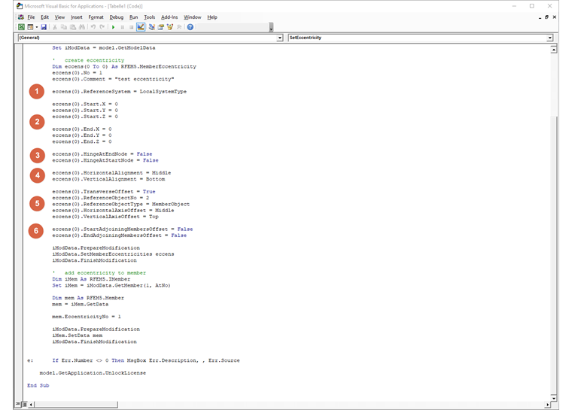Open the Add-Ins menu
572x410 pixels.
point(169,17)
